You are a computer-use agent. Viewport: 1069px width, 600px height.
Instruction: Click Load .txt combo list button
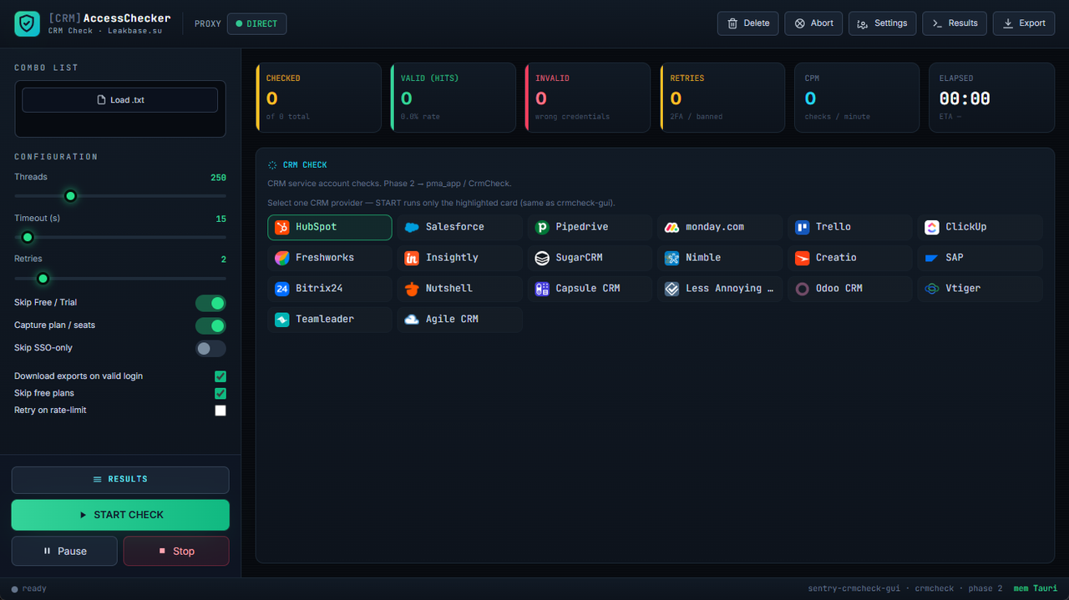click(x=120, y=100)
